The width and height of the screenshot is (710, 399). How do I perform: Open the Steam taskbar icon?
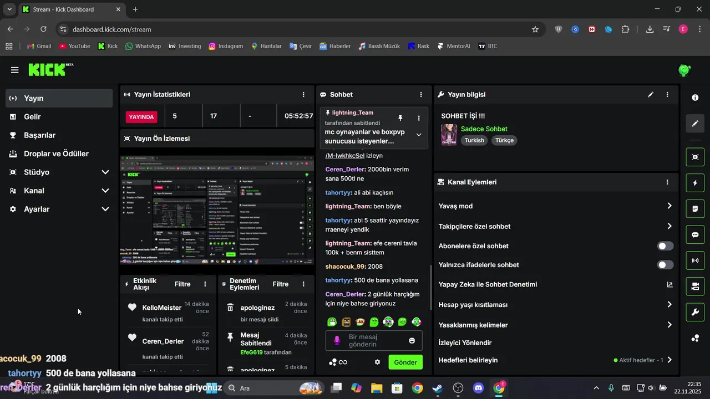click(x=438, y=388)
